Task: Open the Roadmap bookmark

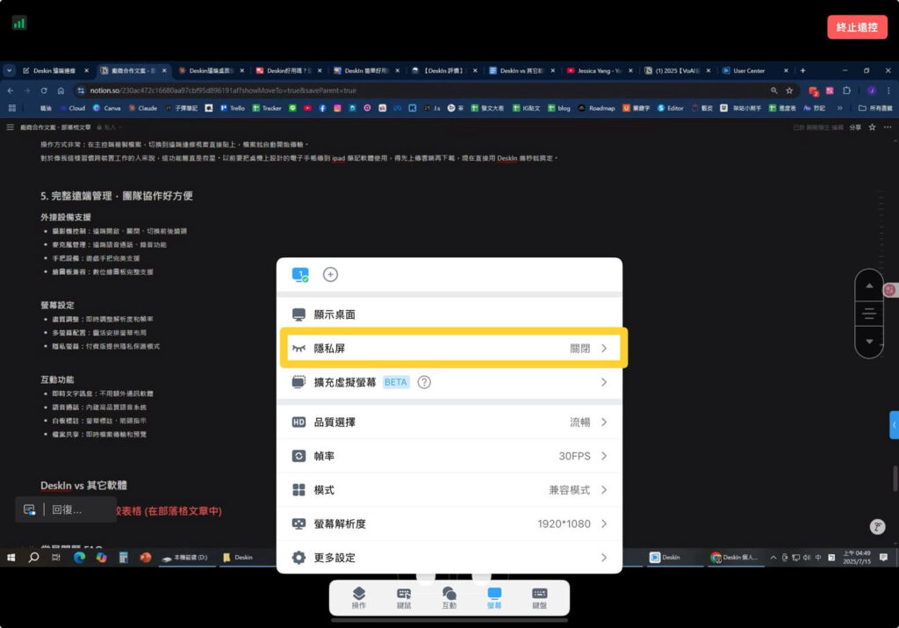Action: 596,108
